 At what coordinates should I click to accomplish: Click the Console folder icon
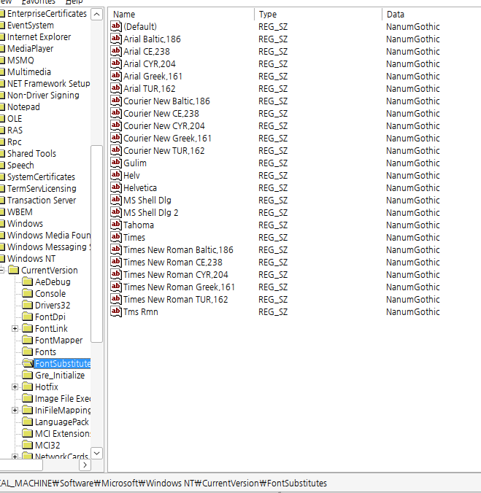click(27, 293)
